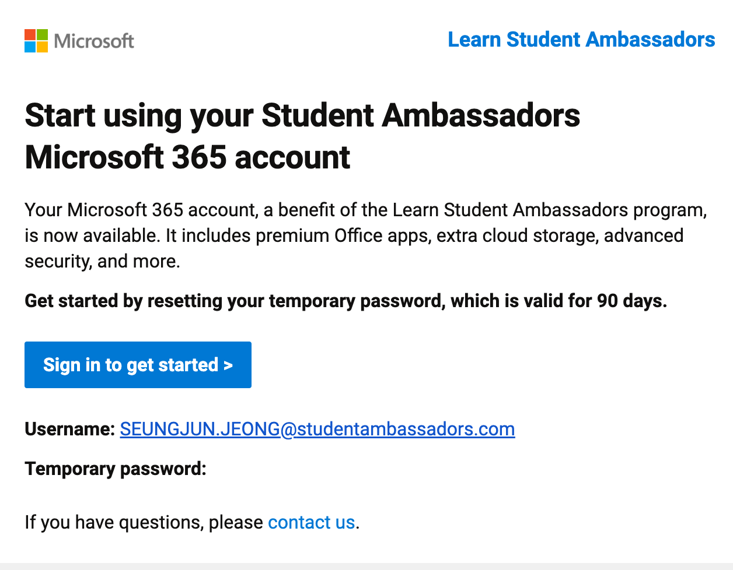Click the Temporary password label
Viewport: 733px width, 570px height.
pos(116,469)
